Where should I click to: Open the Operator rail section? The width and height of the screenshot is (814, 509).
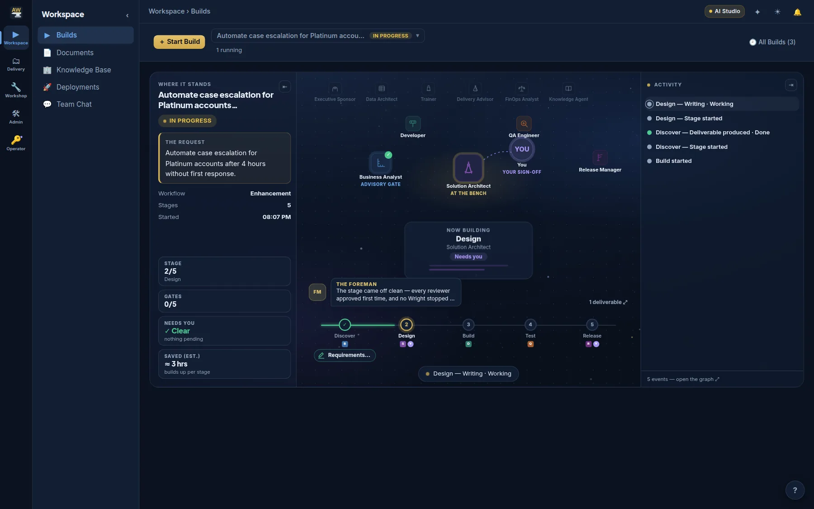(x=16, y=143)
